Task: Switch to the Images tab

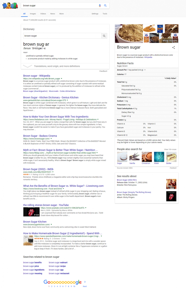Action: [33, 14]
